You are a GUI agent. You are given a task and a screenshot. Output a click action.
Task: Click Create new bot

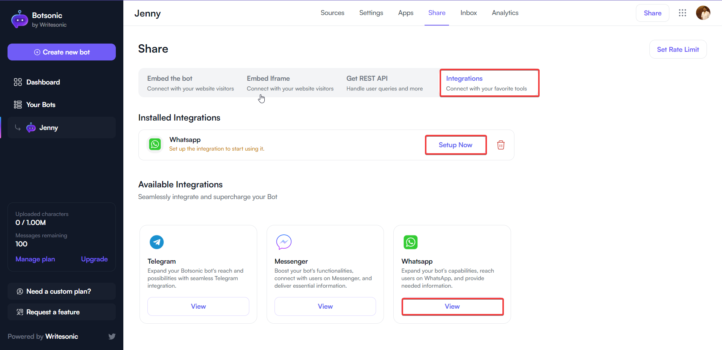[x=61, y=52]
